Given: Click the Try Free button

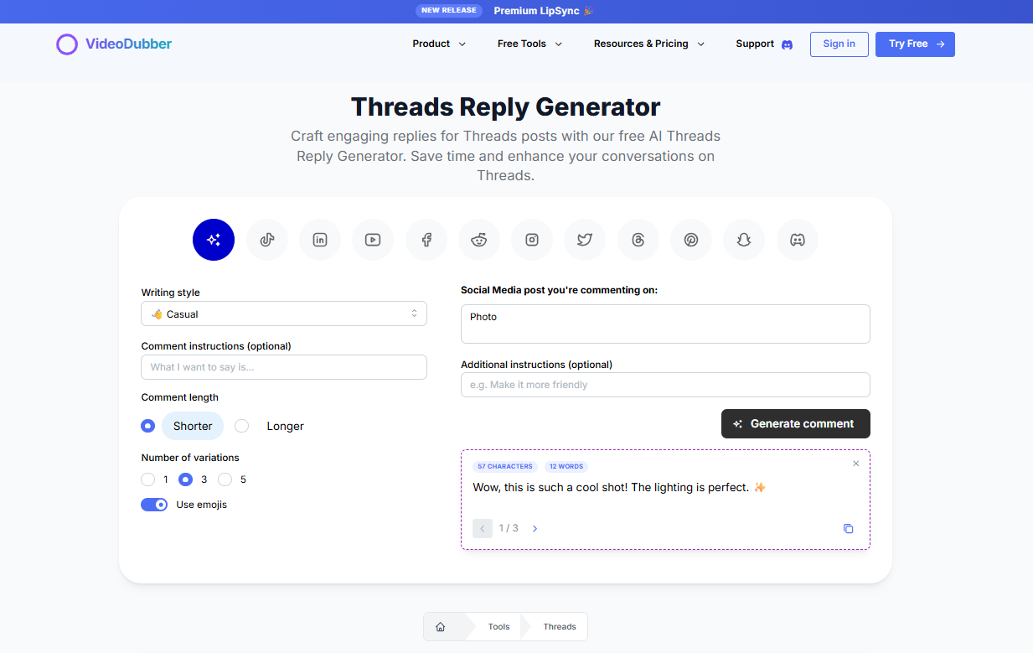Looking at the screenshot, I should pyautogui.click(x=915, y=44).
